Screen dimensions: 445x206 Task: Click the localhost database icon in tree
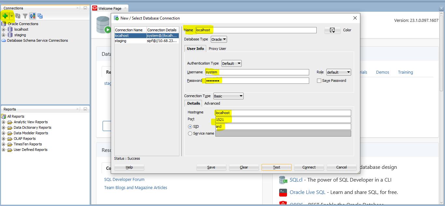click(x=10, y=29)
